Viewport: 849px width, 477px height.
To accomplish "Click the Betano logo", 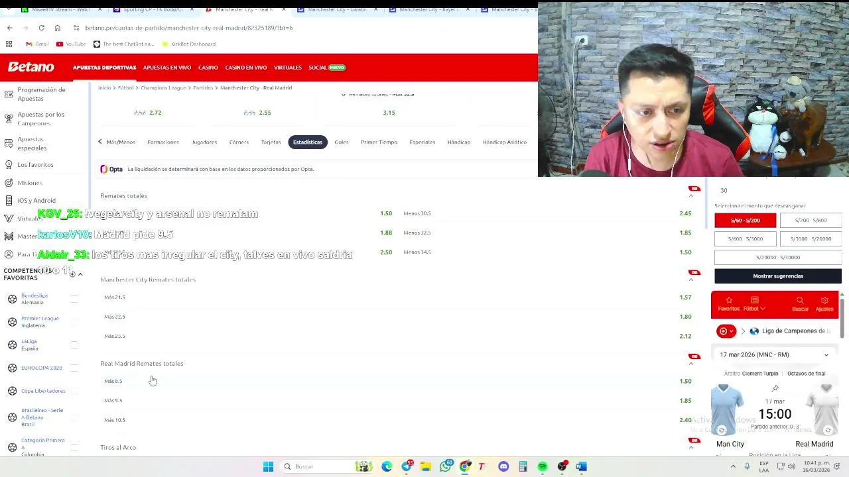I will tap(31, 67).
